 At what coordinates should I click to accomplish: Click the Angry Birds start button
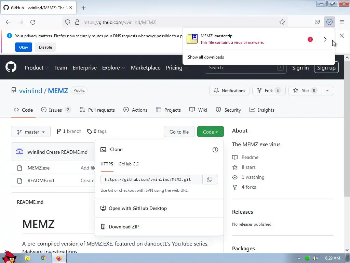9,257
